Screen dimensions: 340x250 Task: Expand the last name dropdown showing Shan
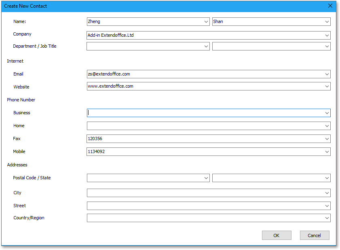tap(327, 21)
